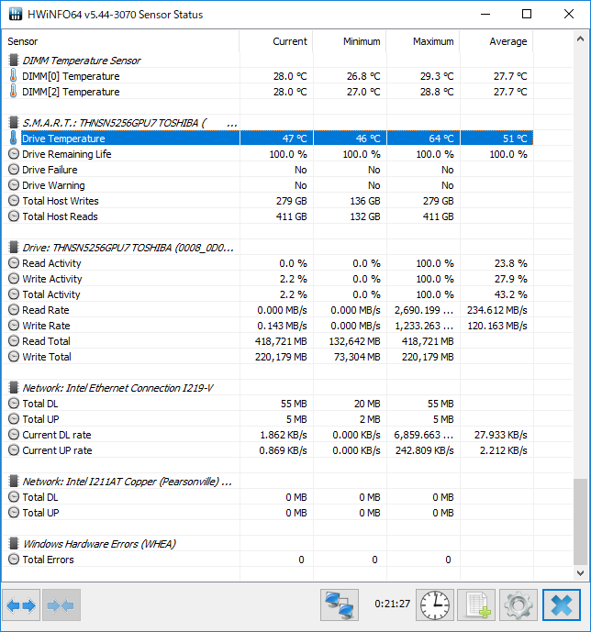591x632 pixels.
Task: Click the 51 °C average drive temperature value
Action: pos(515,139)
